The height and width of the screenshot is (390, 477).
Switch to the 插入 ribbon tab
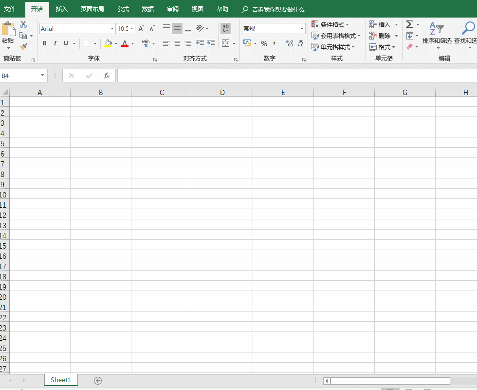coord(61,9)
